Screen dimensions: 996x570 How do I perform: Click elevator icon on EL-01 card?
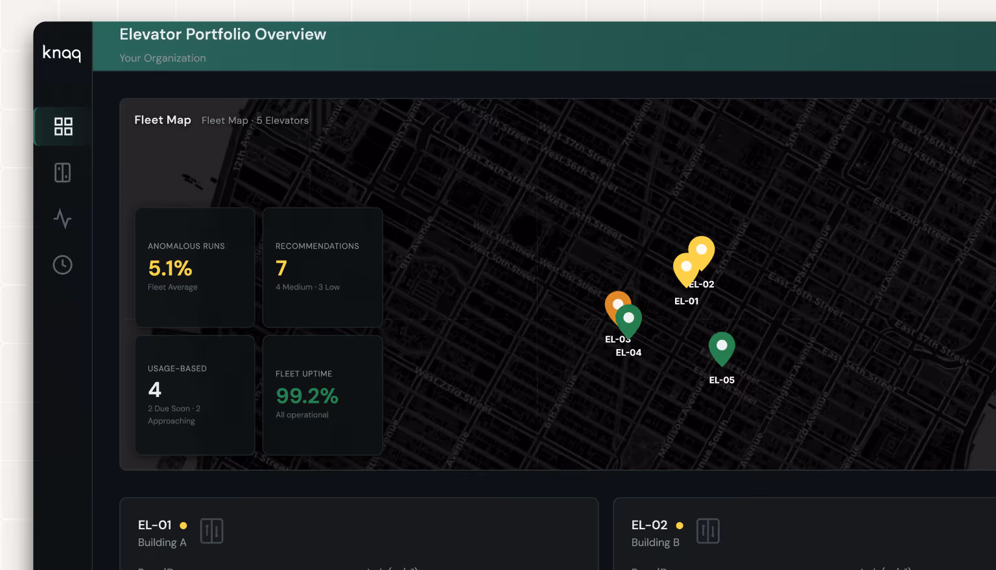(211, 531)
